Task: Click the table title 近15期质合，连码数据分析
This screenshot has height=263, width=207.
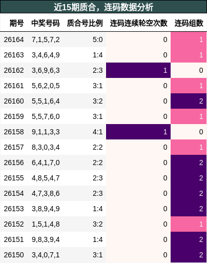Action: click(x=103, y=7)
